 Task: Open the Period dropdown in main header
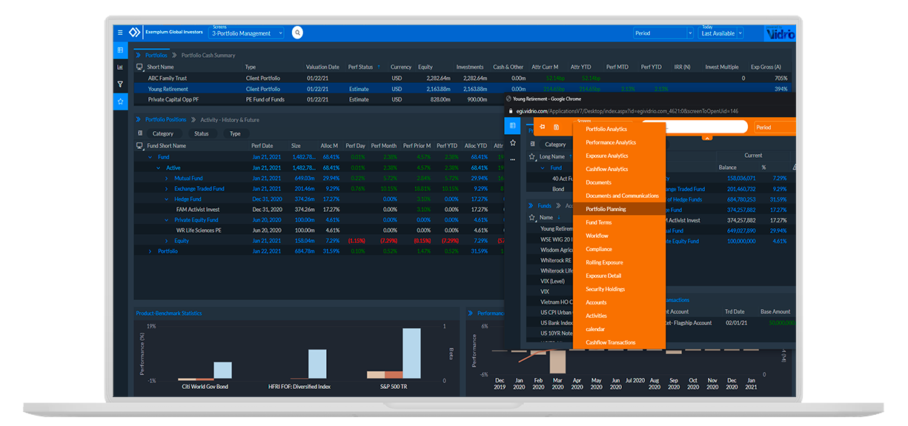663,33
